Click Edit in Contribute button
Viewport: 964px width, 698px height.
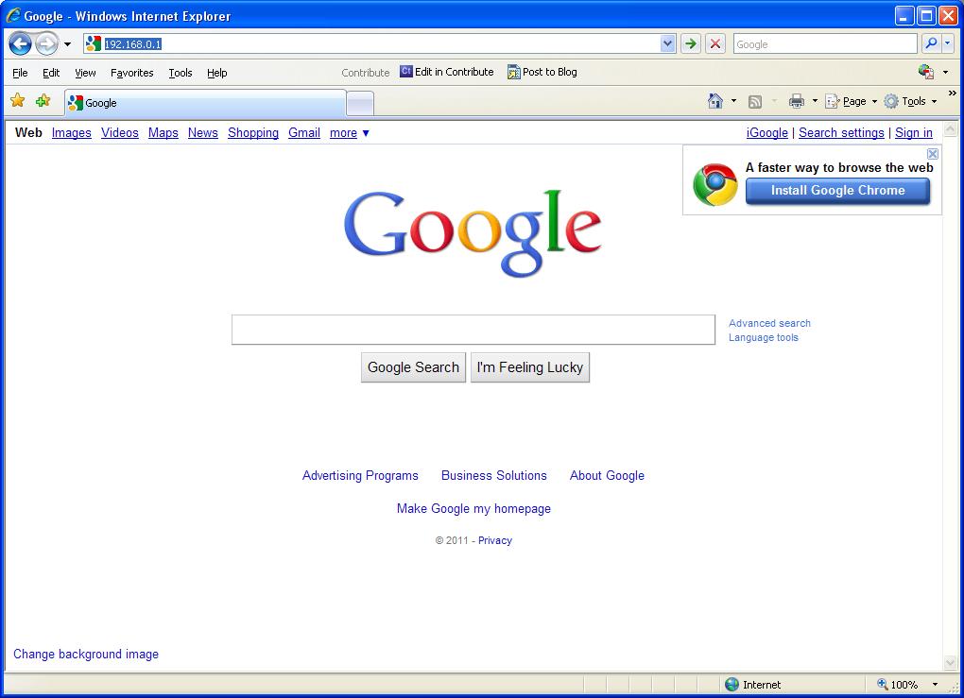(x=447, y=72)
